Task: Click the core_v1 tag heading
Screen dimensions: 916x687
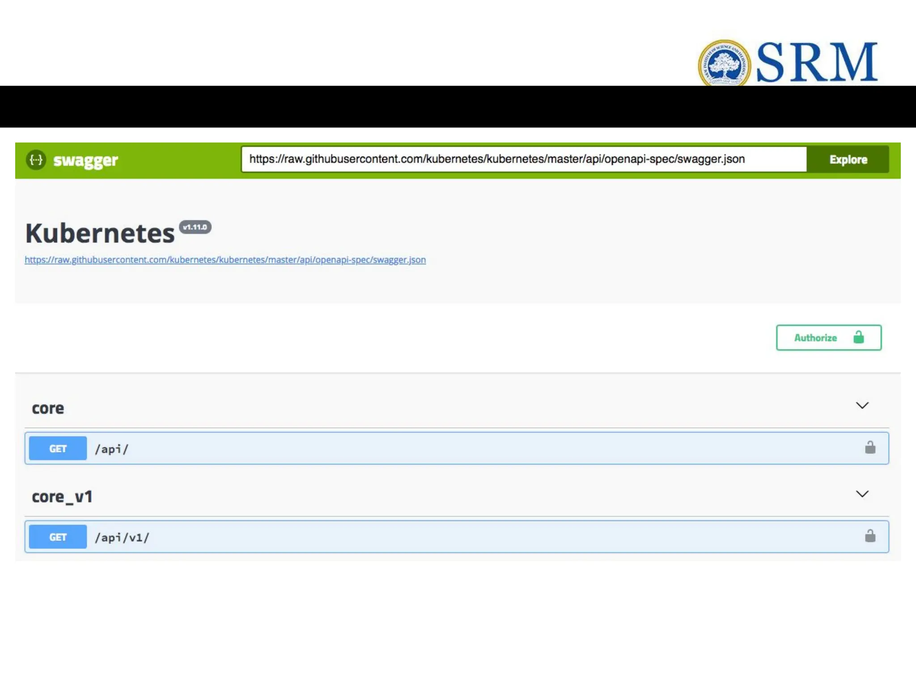Action: point(62,497)
